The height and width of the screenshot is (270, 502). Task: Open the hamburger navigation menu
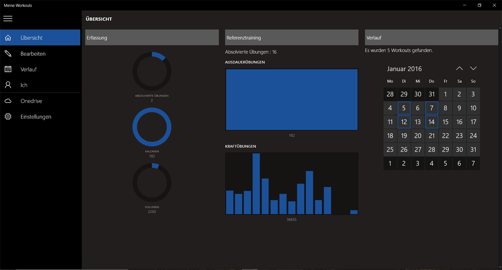pos(8,19)
